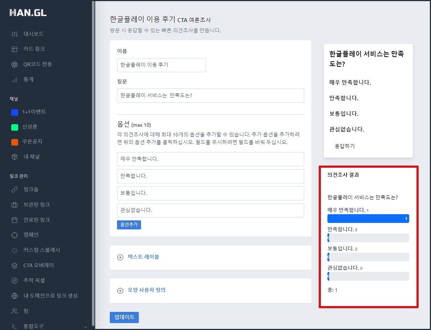The width and height of the screenshot is (431, 330).
Task: Open 팀 in the sidebar
Action: (26, 311)
